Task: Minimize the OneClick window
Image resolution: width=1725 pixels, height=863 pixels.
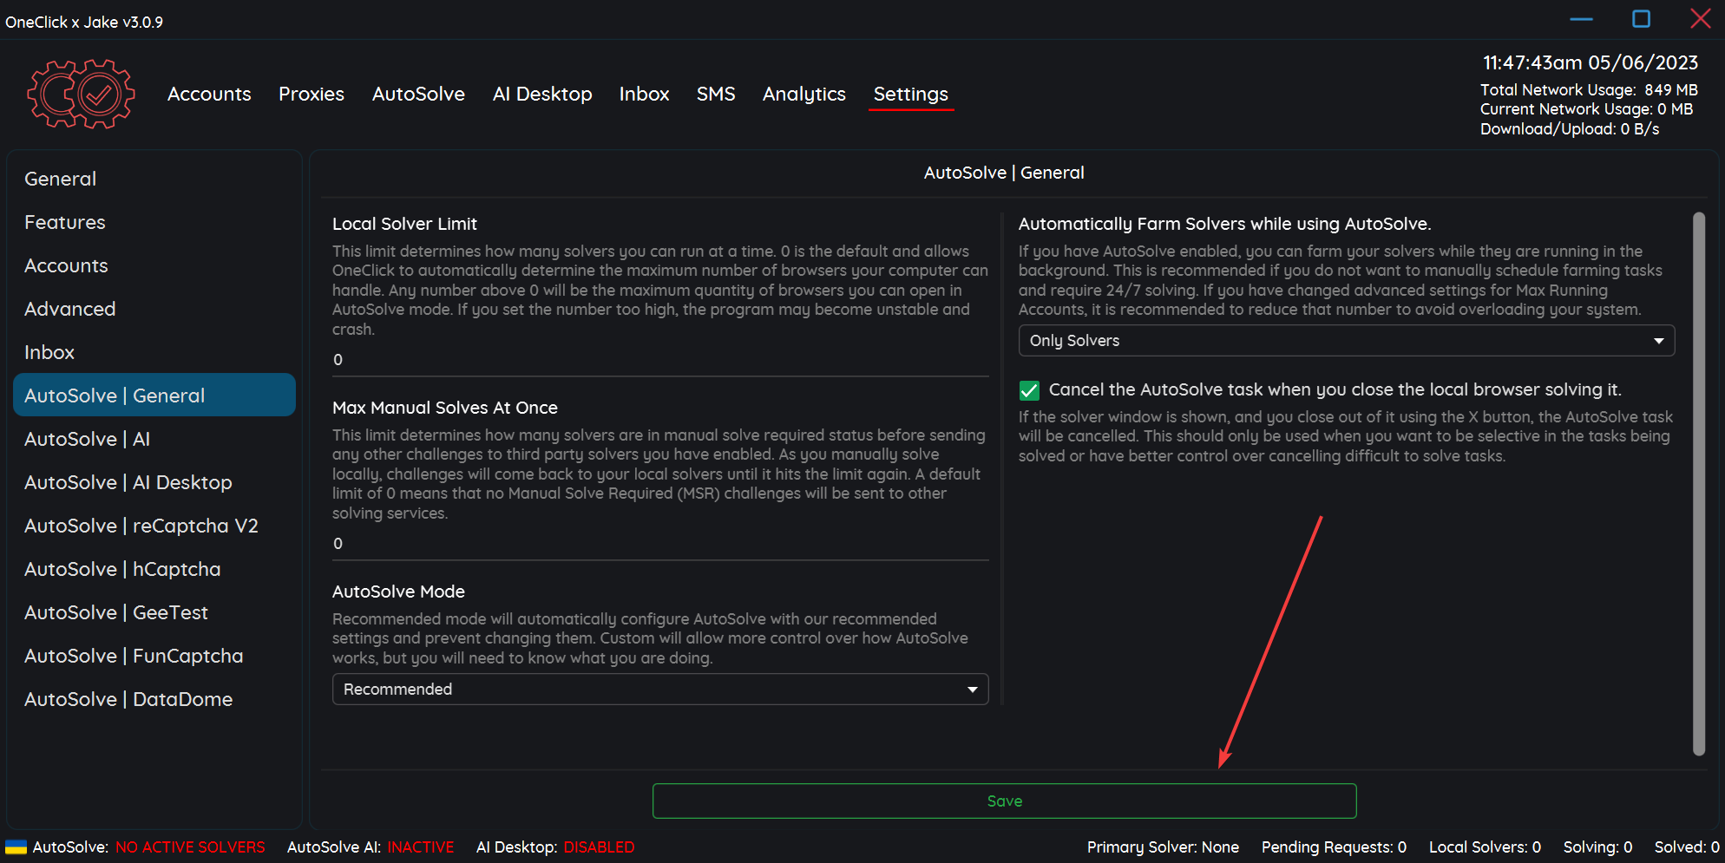Action: pyautogui.click(x=1581, y=19)
